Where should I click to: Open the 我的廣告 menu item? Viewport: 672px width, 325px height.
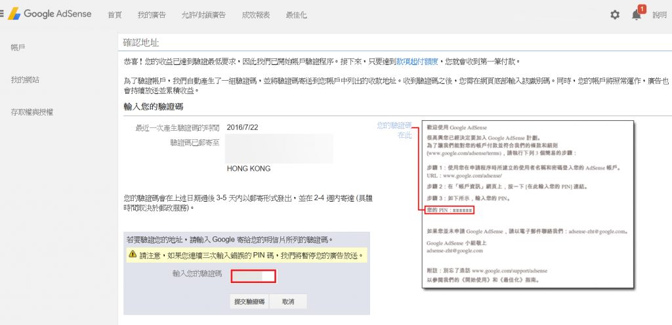point(152,15)
